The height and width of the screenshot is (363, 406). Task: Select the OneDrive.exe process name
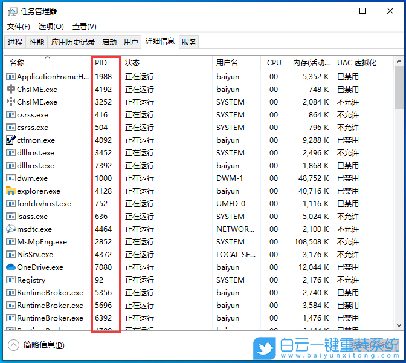point(40,267)
